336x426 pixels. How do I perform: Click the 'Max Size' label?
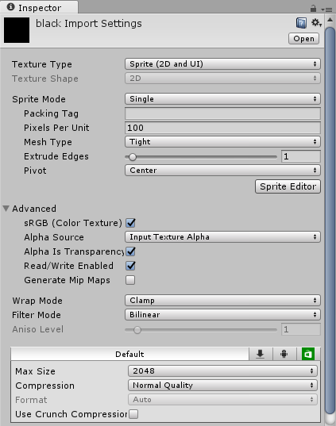36,371
